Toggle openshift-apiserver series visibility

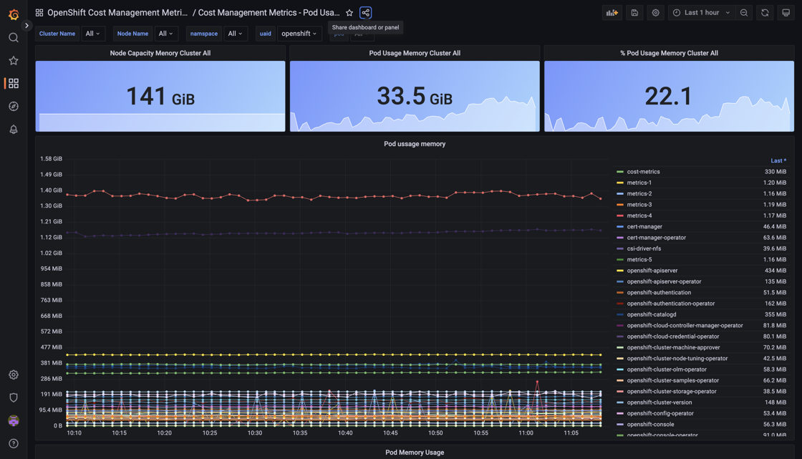pyautogui.click(x=652, y=271)
